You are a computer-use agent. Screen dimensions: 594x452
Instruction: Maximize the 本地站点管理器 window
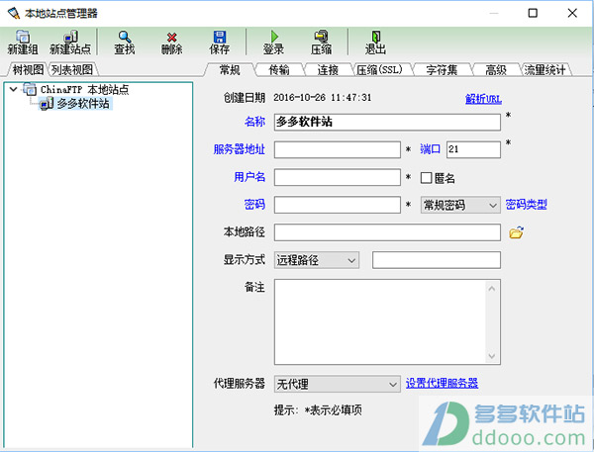tap(533, 13)
